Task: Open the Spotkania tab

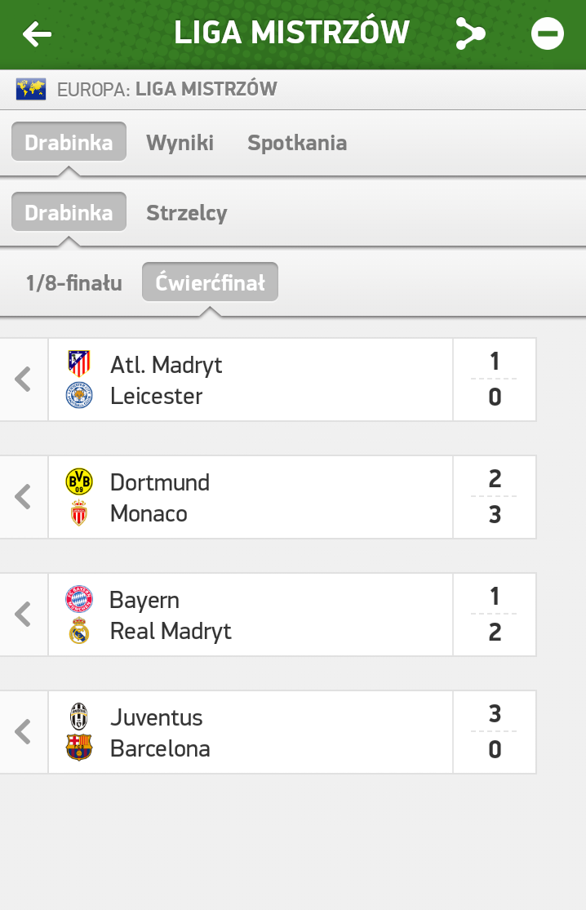Action: pyautogui.click(x=297, y=143)
